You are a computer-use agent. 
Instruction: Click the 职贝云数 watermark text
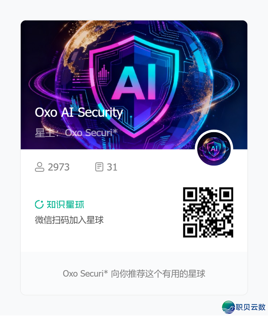point(250,307)
